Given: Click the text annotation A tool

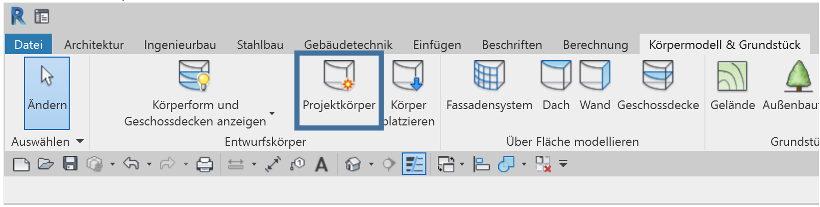Looking at the screenshot, I should (x=321, y=164).
